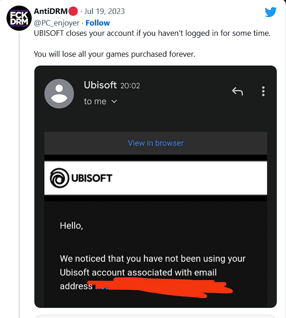Click the red circle emoji beside AntiDRM
Screen dimensions: 286x318
73,11
